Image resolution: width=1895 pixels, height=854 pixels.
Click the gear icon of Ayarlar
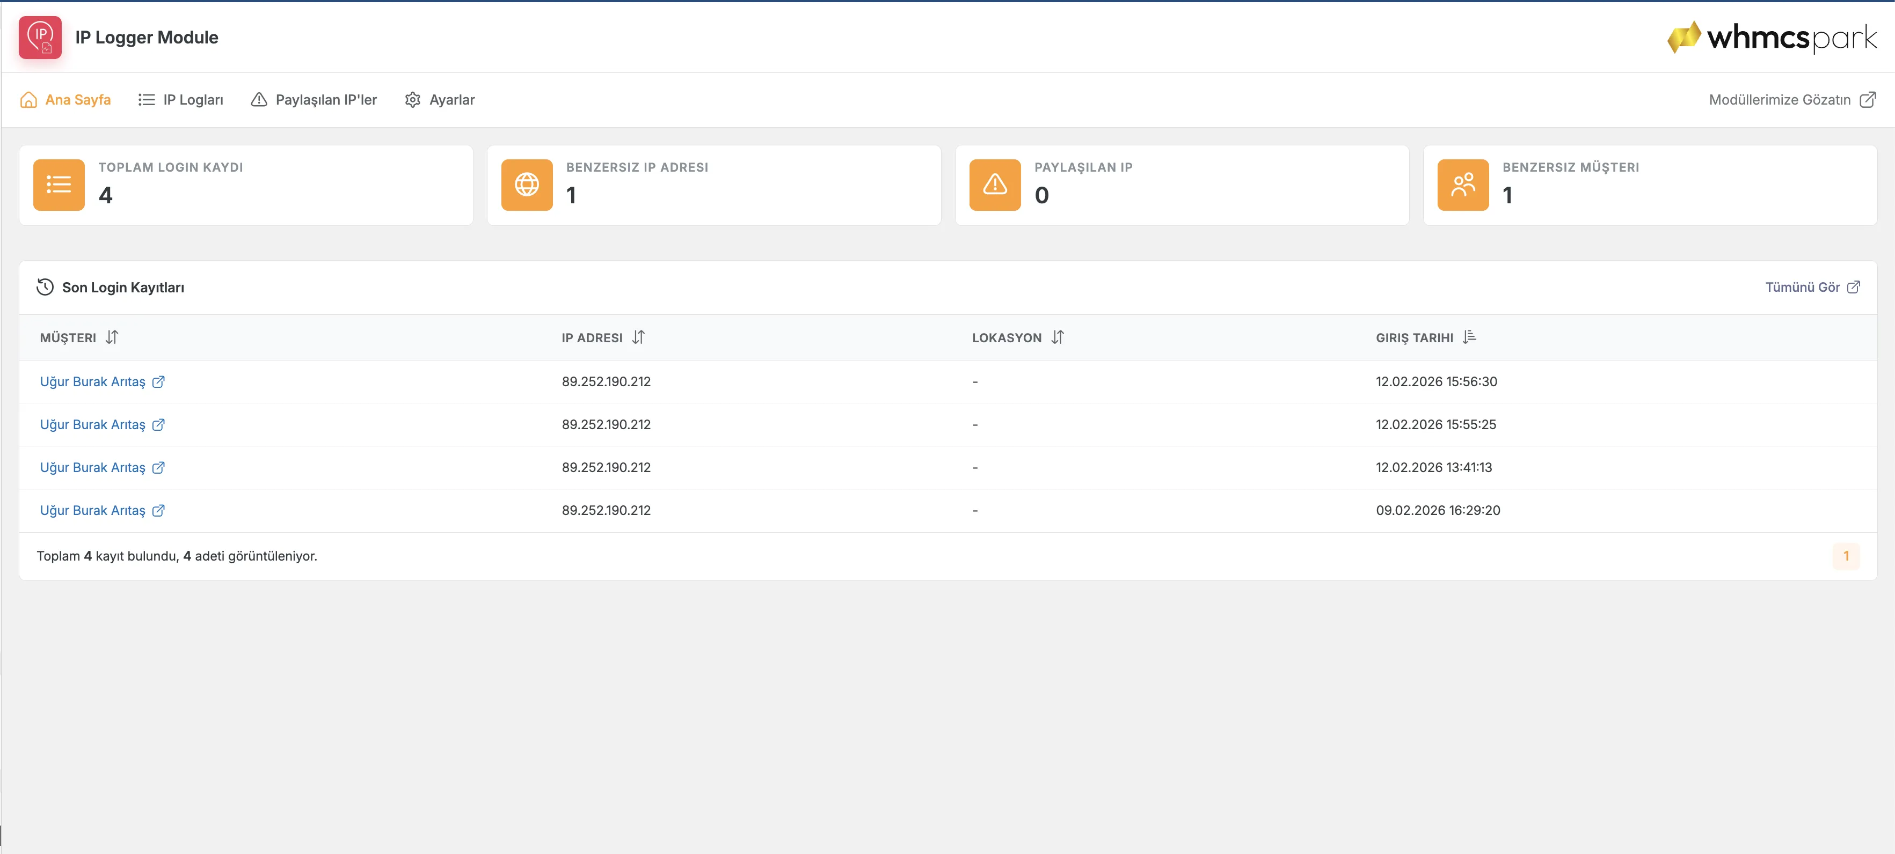coord(413,100)
